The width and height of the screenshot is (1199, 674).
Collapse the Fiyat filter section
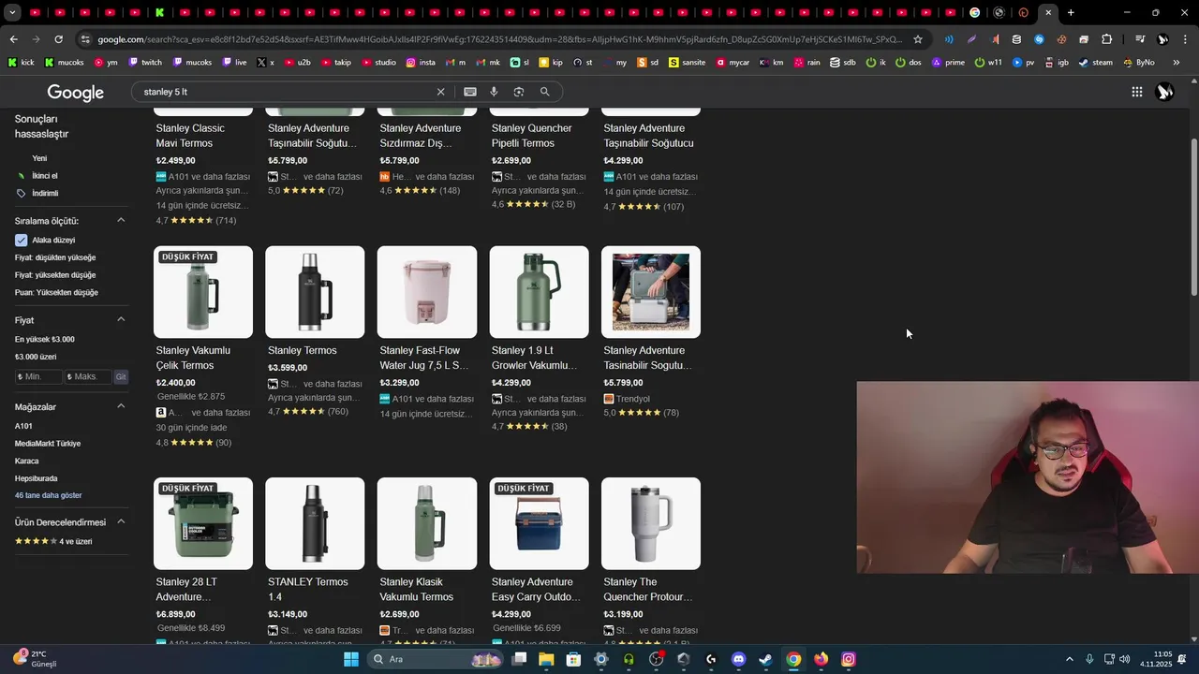coord(121,320)
